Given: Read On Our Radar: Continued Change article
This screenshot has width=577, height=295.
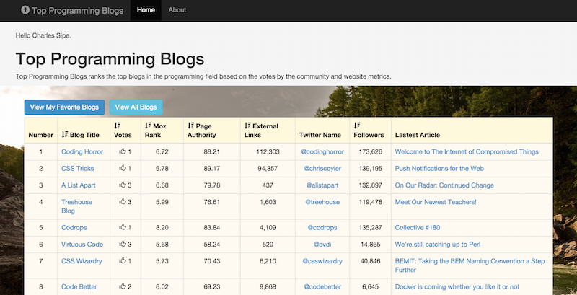Looking at the screenshot, I should click(x=444, y=185).
